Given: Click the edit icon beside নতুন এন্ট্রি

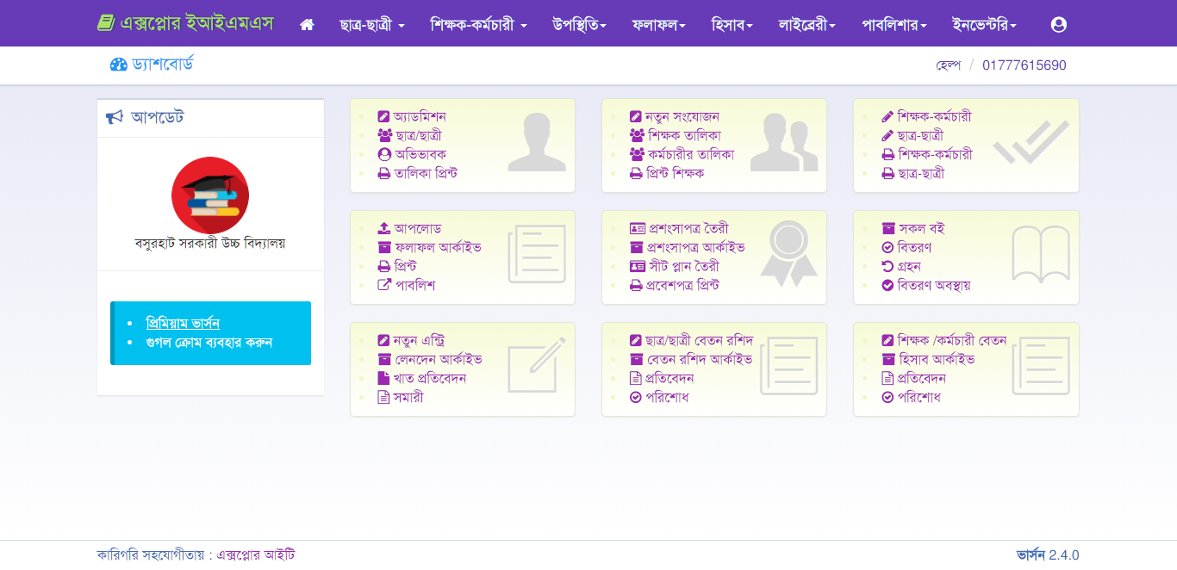Looking at the screenshot, I should point(384,341).
